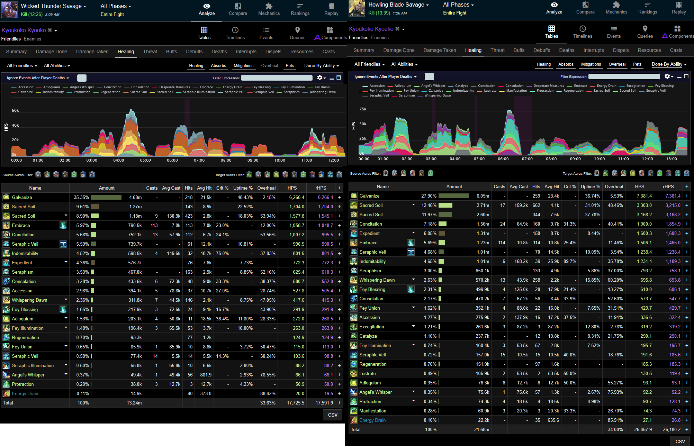Click Galvanize ability icon in Wicked Thunder table
This screenshot has width=694, height=446.
click(6, 197)
